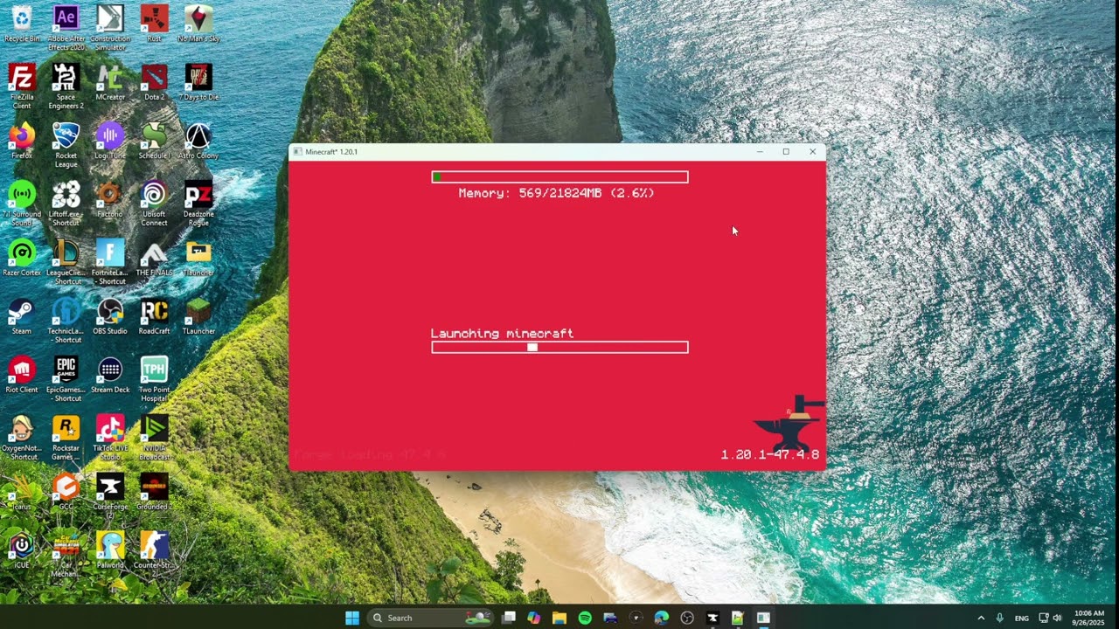Screen dimensions: 1119x629
Task: Launch Two Point Hospital shortcut
Action: pos(154,378)
